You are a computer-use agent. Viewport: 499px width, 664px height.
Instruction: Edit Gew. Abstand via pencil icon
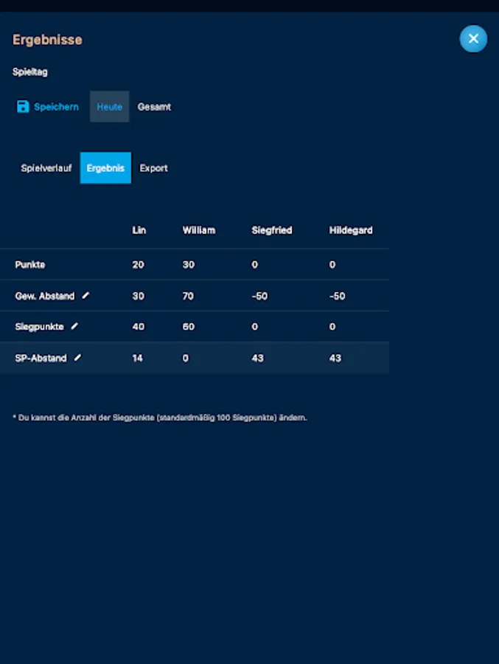coord(86,295)
